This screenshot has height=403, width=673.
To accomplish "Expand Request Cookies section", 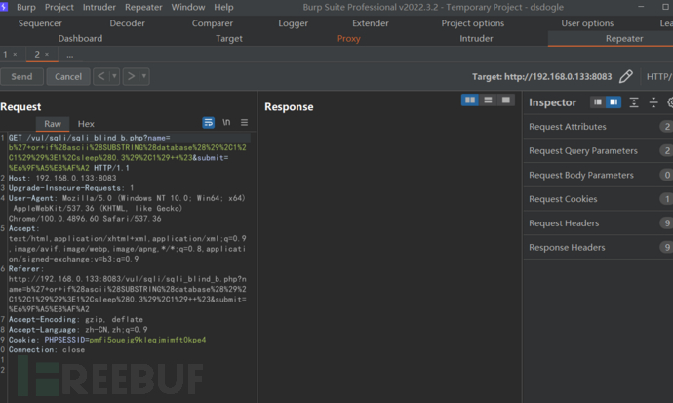I will tap(598, 199).
